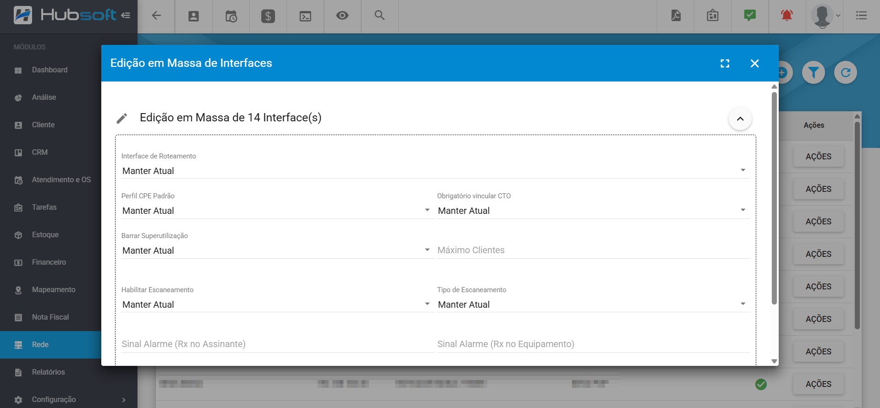880x408 pixels.
Task: Open the Interface de Roteamento dropdown
Action: tap(435, 171)
